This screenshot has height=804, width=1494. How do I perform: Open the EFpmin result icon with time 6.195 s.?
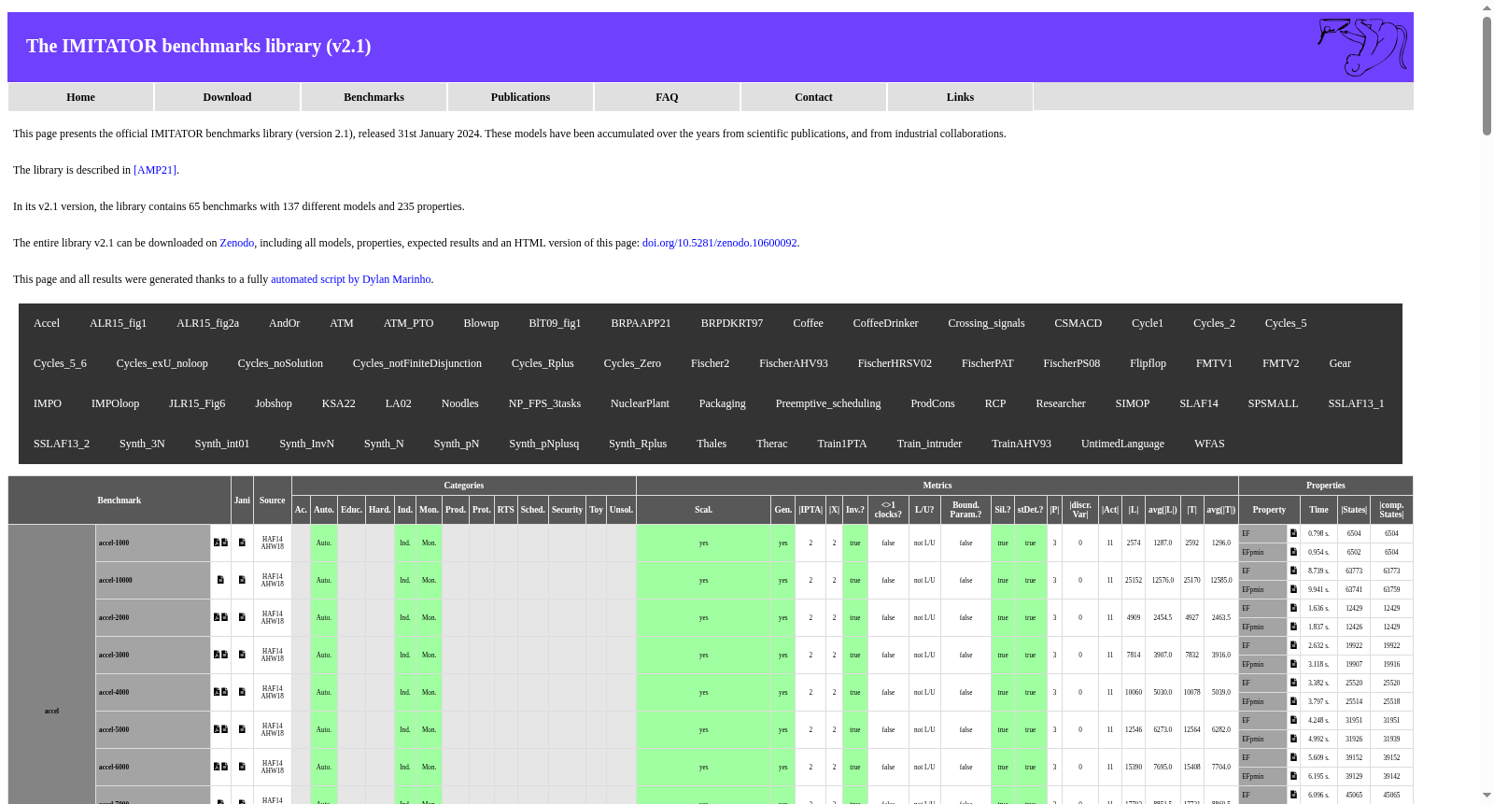click(x=1293, y=776)
